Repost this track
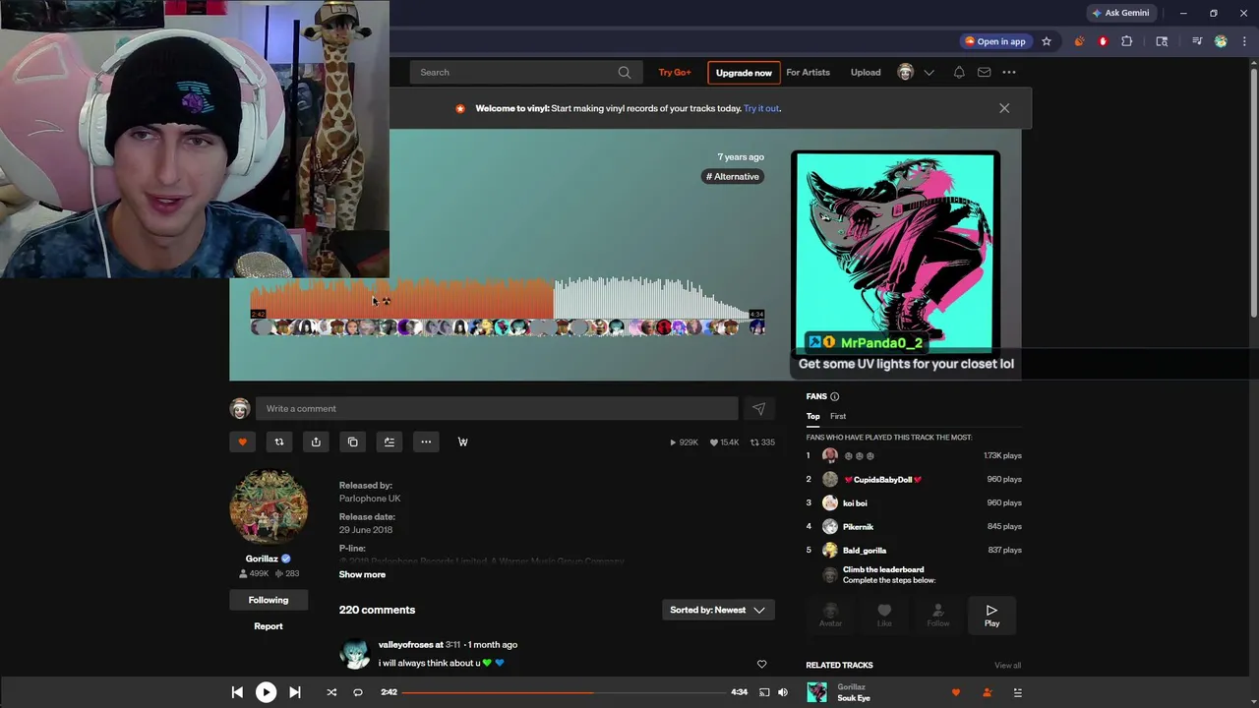1259x708 pixels. (x=279, y=442)
